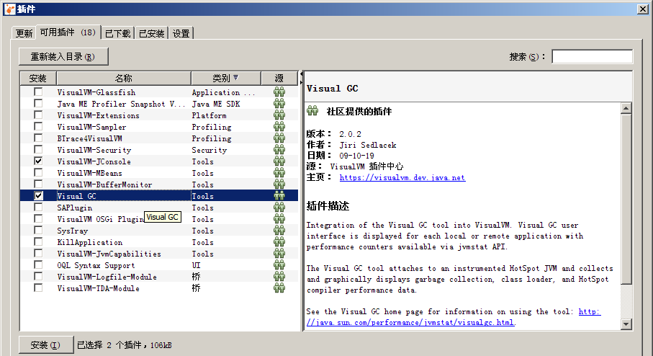Click the source icon for VisualVM OSGi Plugin
The height and width of the screenshot is (356, 653).
click(279, 219)
